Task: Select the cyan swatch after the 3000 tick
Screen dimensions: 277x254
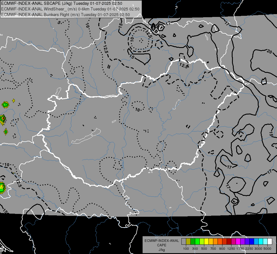Action: pos(261,241)
